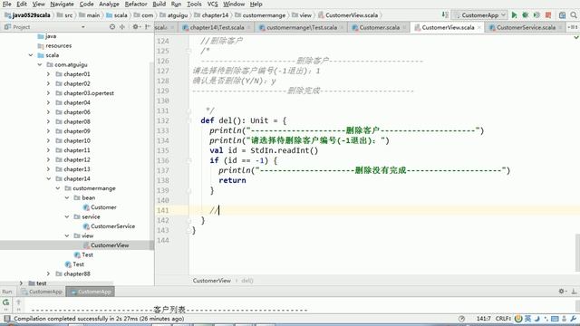Open the File menu
This screenshot has height=326, width=580.
[x=6, y=4]
